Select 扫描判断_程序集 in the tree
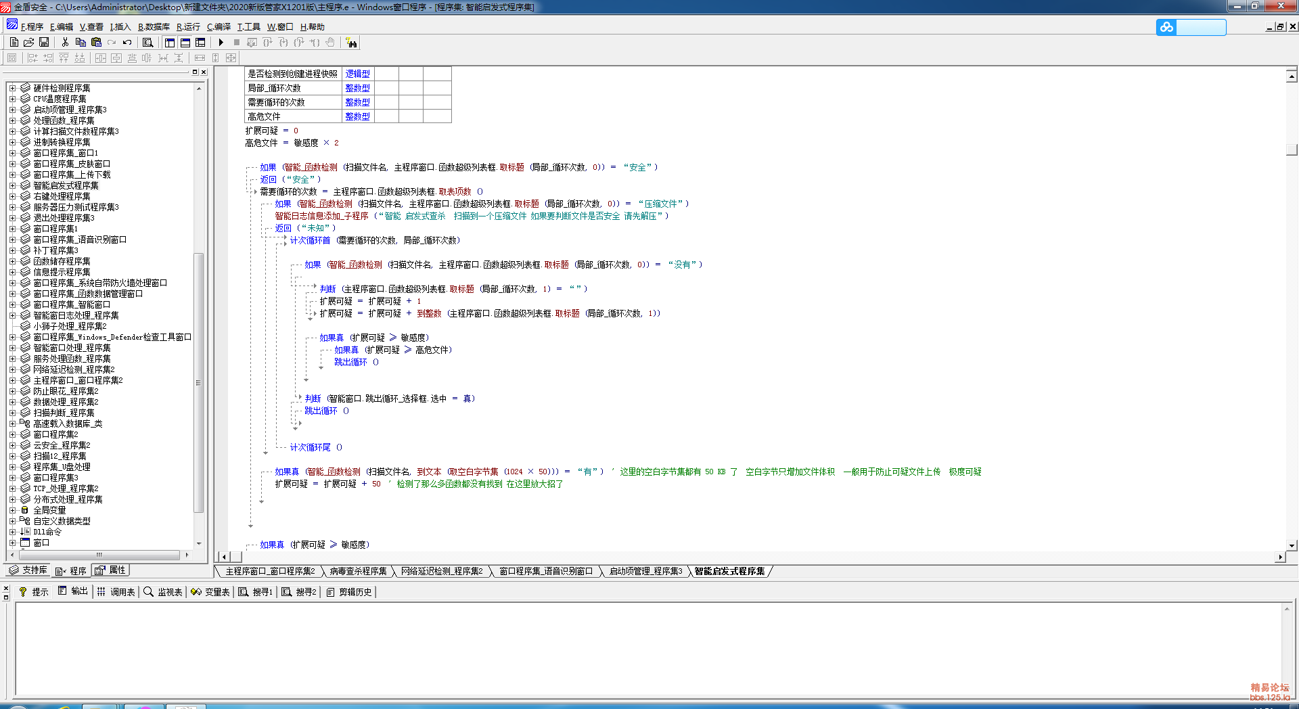The width and height of the screenshot is (1299, 709). [x=64, y=413]
